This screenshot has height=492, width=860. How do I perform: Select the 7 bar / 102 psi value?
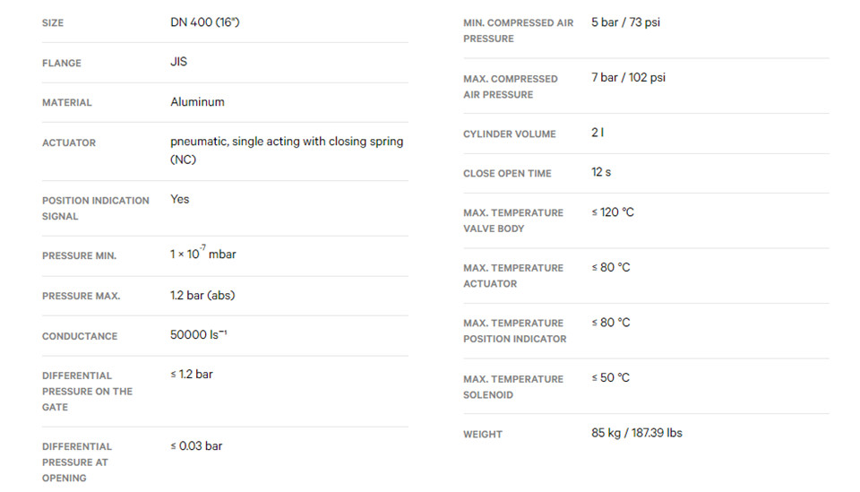point(628,77)
